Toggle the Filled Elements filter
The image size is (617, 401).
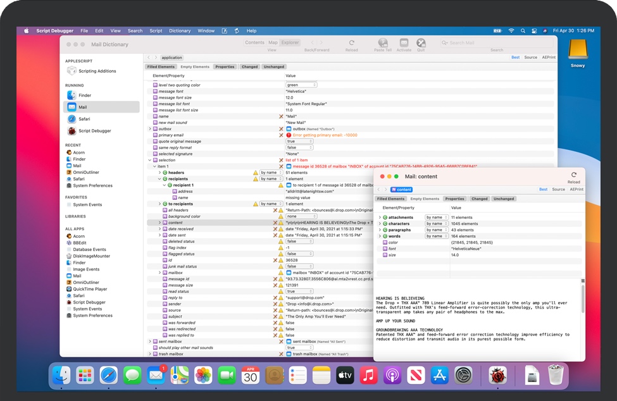click(x=161, y=66)
